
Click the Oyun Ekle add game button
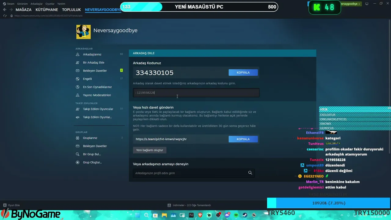11,205
